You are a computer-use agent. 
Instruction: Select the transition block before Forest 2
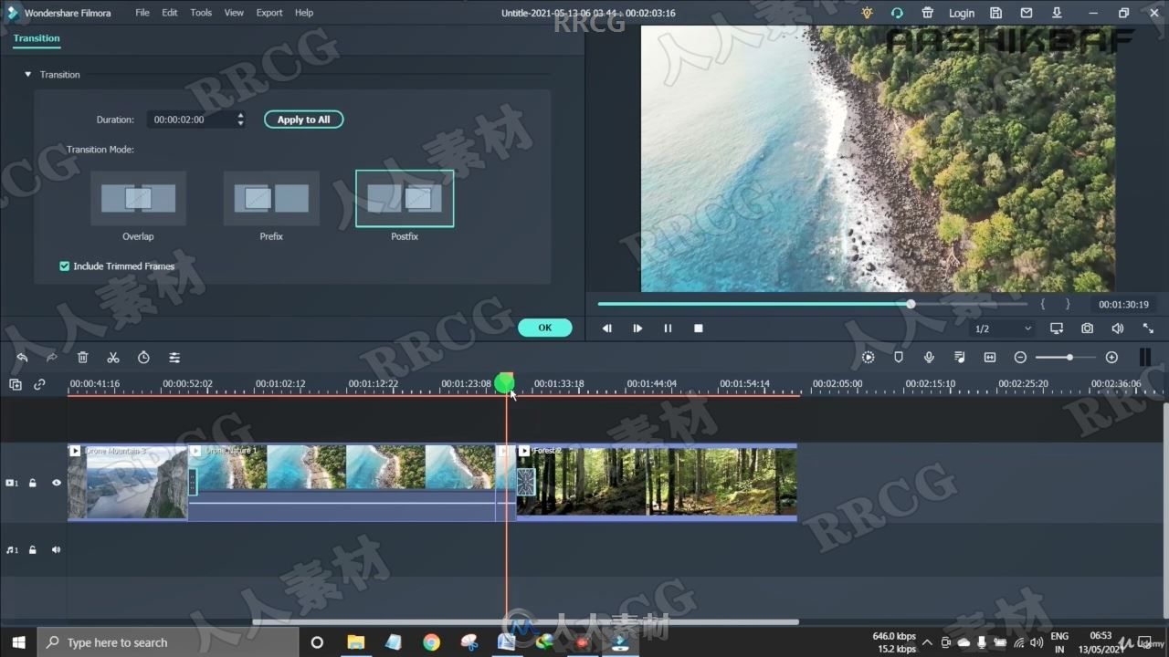coord(526,482)
